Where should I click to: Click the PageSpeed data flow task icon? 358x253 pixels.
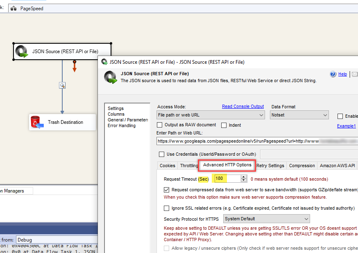(14, 9)
